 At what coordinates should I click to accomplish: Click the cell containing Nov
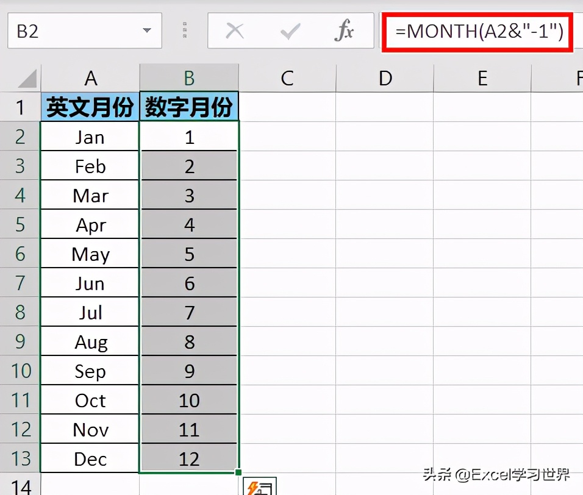(90, 429)
